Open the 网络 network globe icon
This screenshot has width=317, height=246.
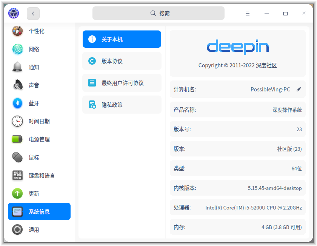pyautogui.click(x=18, y=49)
